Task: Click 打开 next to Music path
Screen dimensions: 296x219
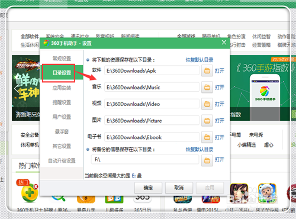Action: pos(220,87)
